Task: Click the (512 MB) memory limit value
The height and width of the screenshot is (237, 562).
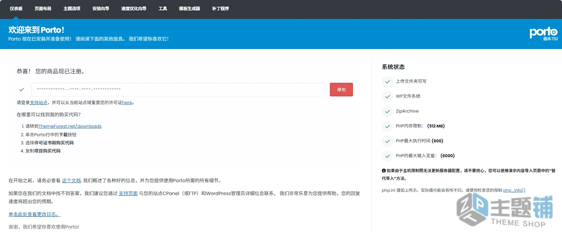Action: click(436, 126)
